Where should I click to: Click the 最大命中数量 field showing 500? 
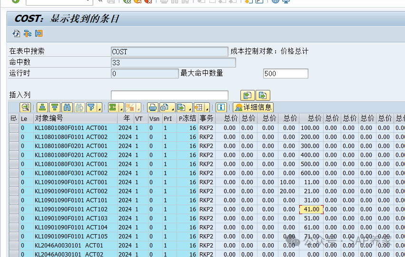click(x=286, y=74)
